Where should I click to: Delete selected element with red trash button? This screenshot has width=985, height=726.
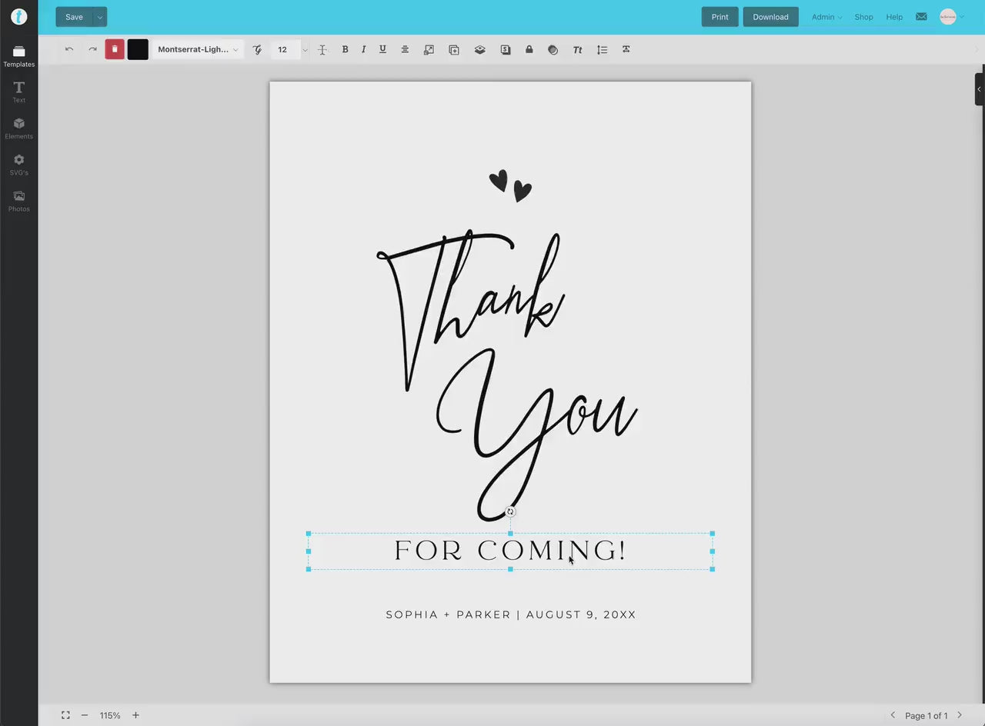click(115, 49)
